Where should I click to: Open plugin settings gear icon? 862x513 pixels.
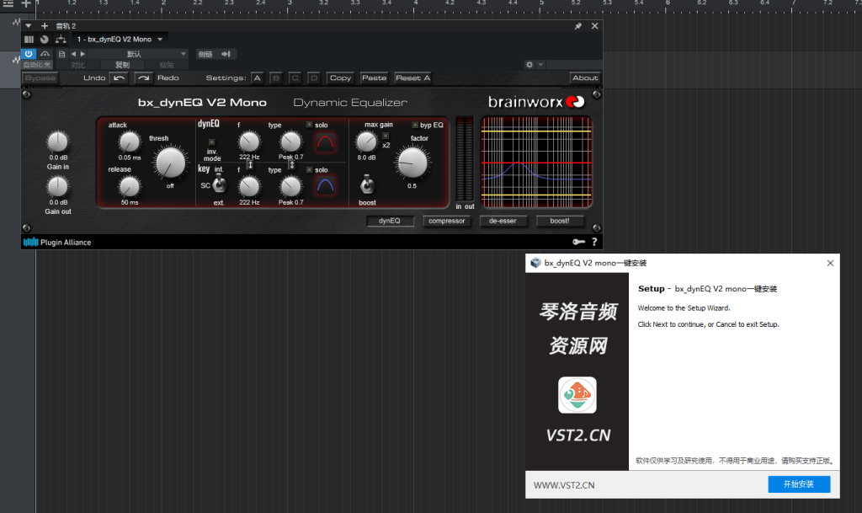529,65
